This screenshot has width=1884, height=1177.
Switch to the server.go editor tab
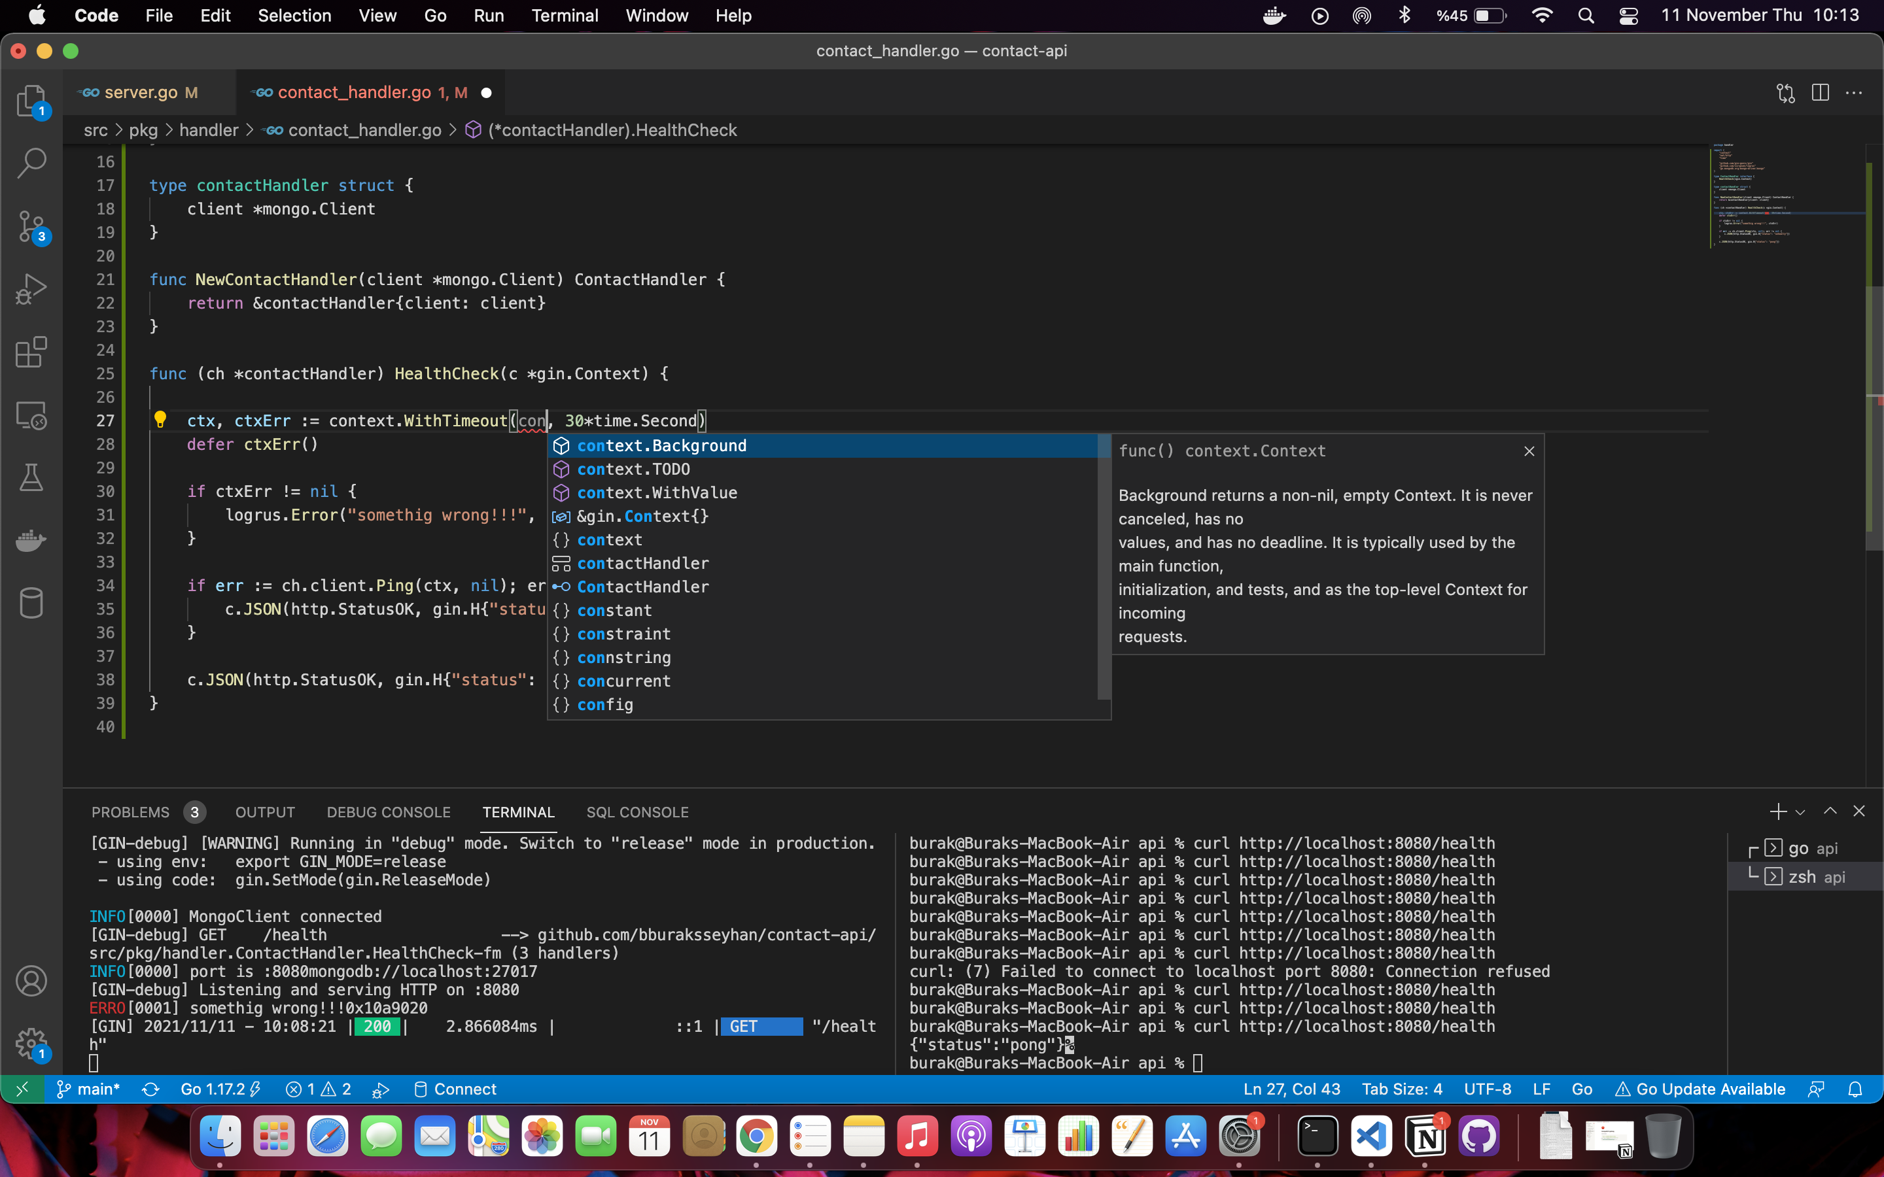141,93
